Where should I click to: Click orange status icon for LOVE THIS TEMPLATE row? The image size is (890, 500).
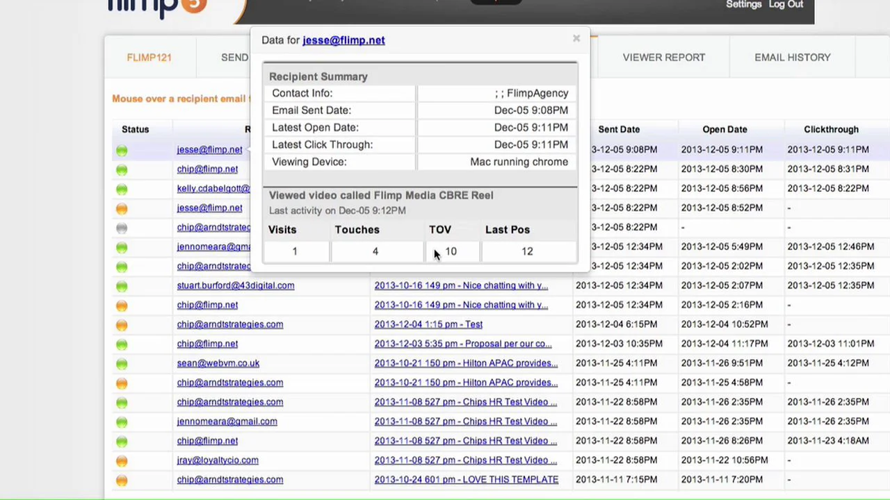pos(122,481)
